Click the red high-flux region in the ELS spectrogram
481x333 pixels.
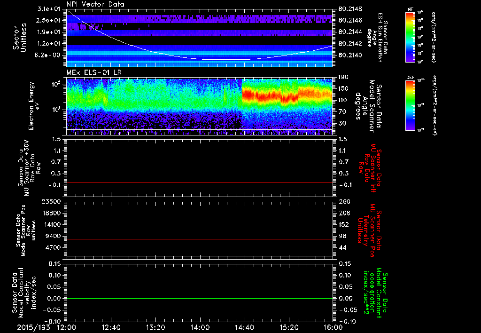pyautogui.click(x=287, y=95)
